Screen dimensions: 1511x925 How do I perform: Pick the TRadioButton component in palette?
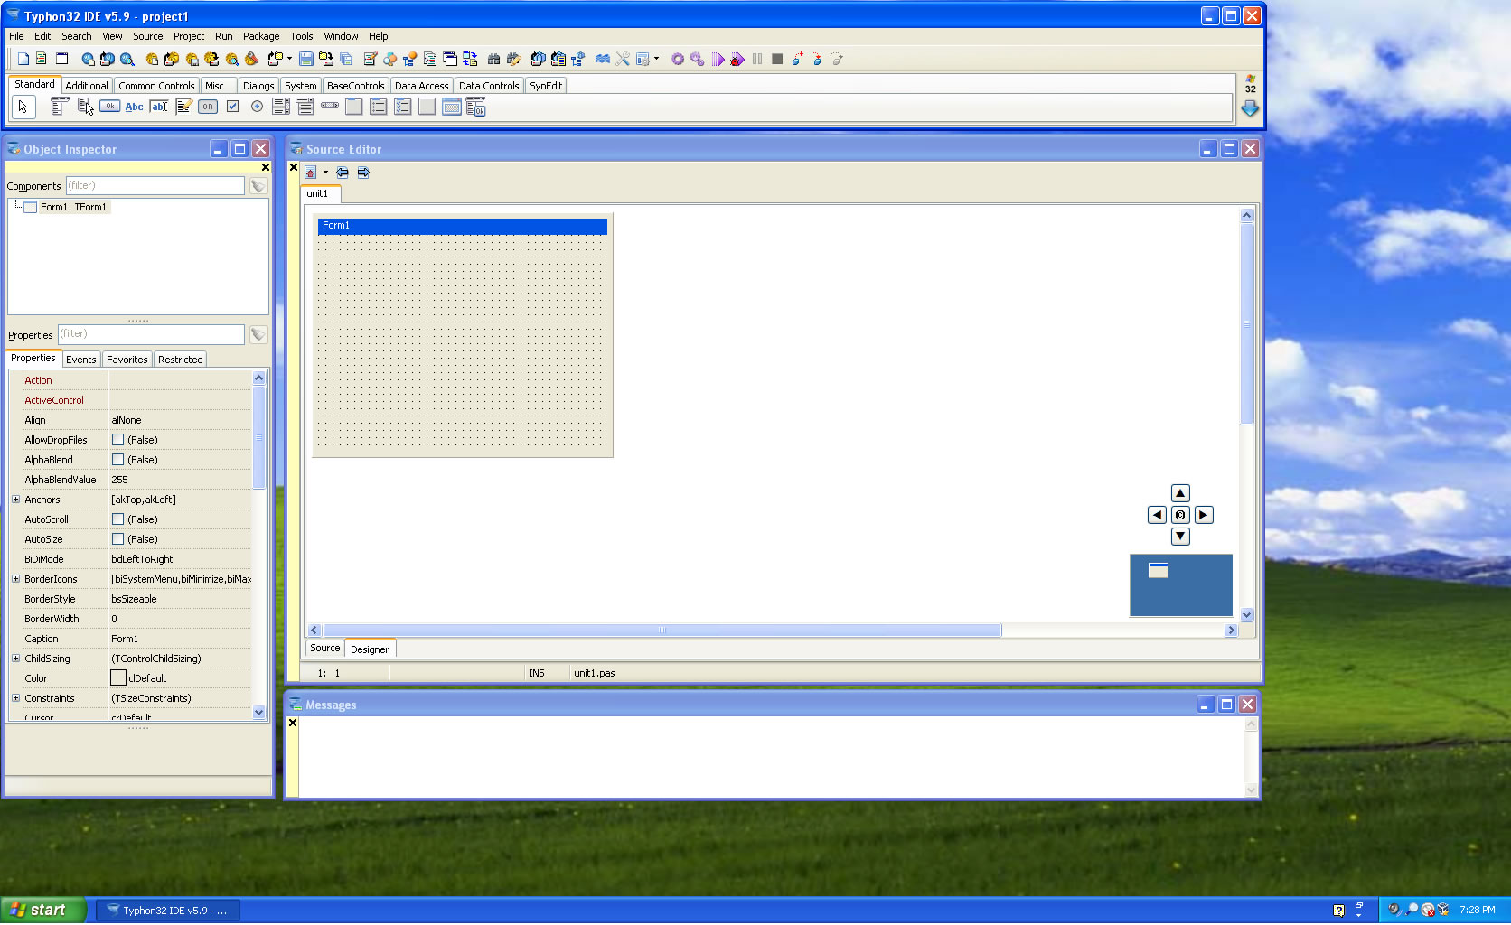[x=257, y=107]
